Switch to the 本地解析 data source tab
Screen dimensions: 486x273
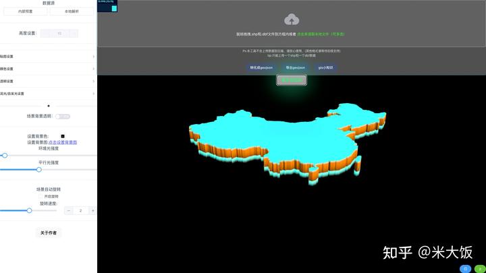tap(72, 11)
